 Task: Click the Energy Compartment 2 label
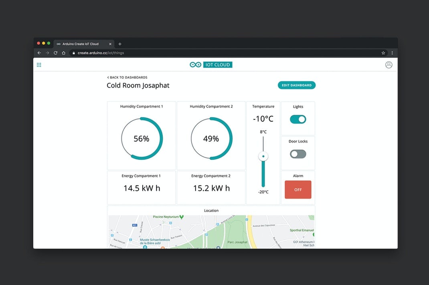pos(211,176)
